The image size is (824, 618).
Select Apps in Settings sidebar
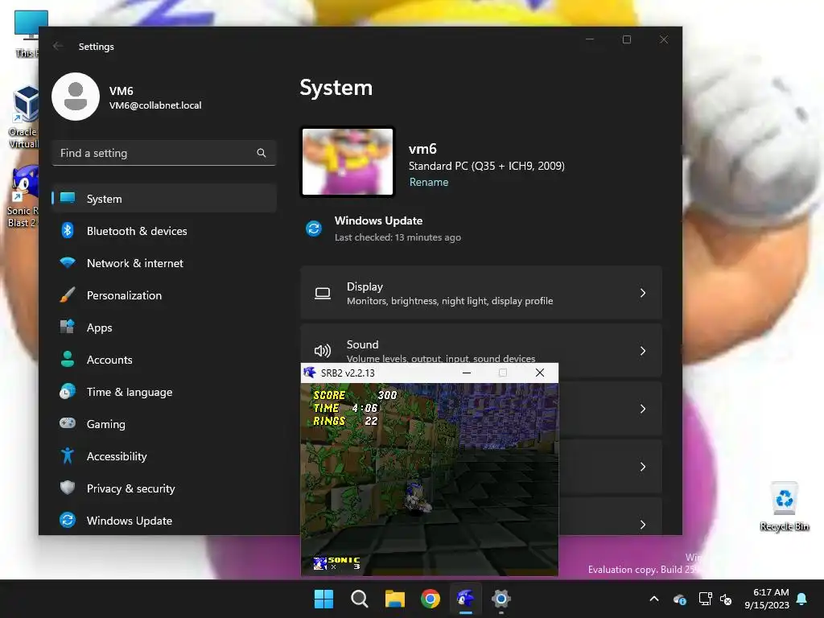[164, 328]
